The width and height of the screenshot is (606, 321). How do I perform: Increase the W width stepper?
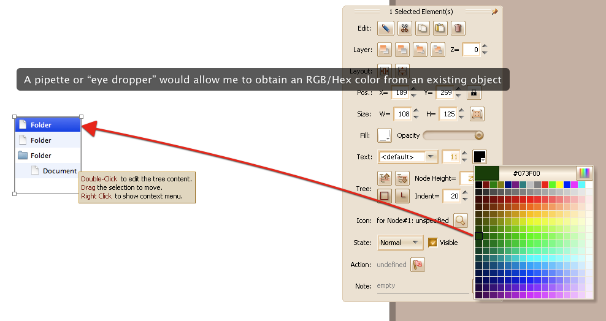click(416, 111)
